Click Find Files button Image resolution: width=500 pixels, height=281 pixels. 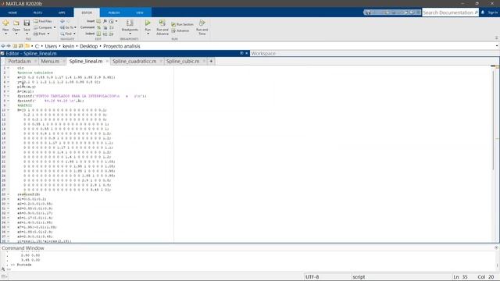tap(43, 21)
